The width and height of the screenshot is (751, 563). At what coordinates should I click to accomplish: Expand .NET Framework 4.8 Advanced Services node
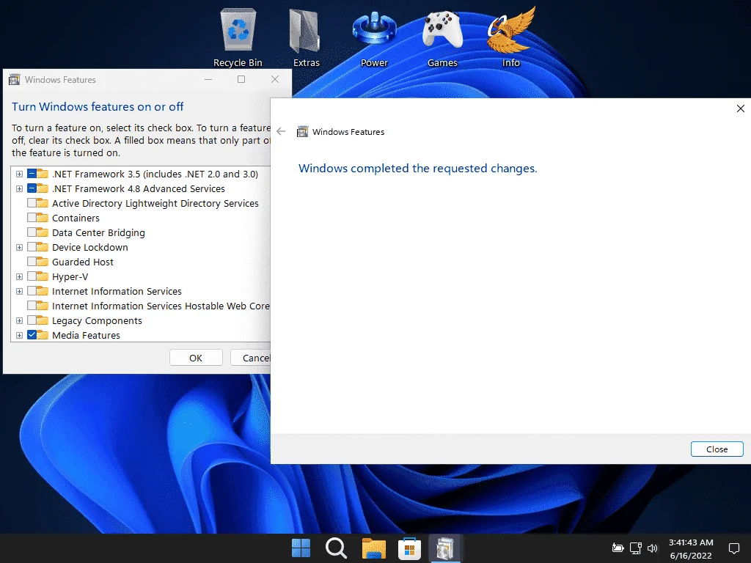click(19, 188)
